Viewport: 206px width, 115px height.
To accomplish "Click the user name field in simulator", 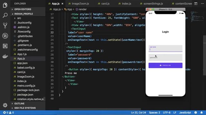I will (x=165, y=48).
